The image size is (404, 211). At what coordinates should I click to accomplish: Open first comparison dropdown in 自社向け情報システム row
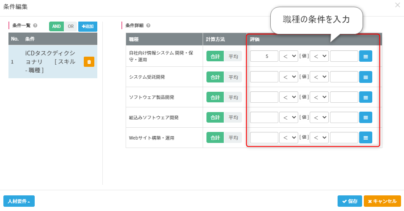click(x=289, y=56)
